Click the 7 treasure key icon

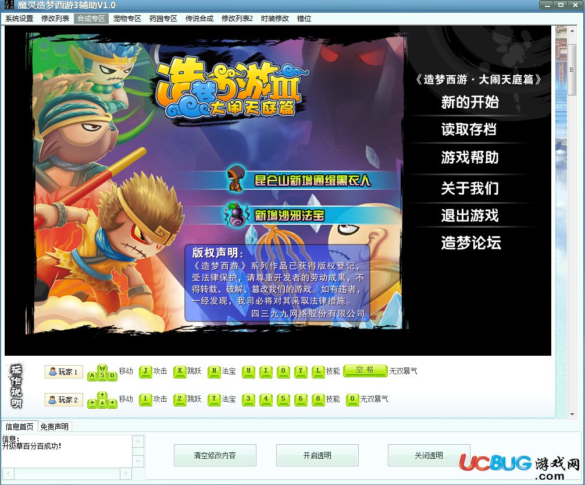click(x=214, y=399)
